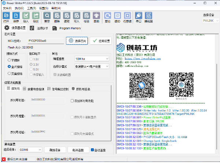Screen dimensions: 220x163
Task: Select the 页面擦除 page erase option
Action: coord(15,73)
